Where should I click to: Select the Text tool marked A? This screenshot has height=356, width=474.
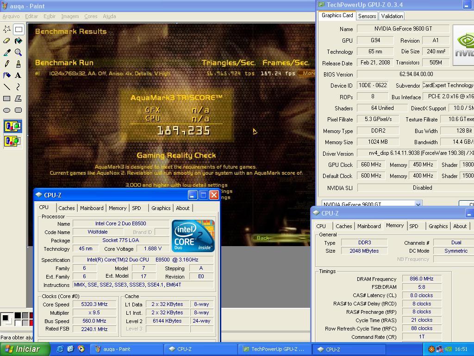tap(19, 76)
